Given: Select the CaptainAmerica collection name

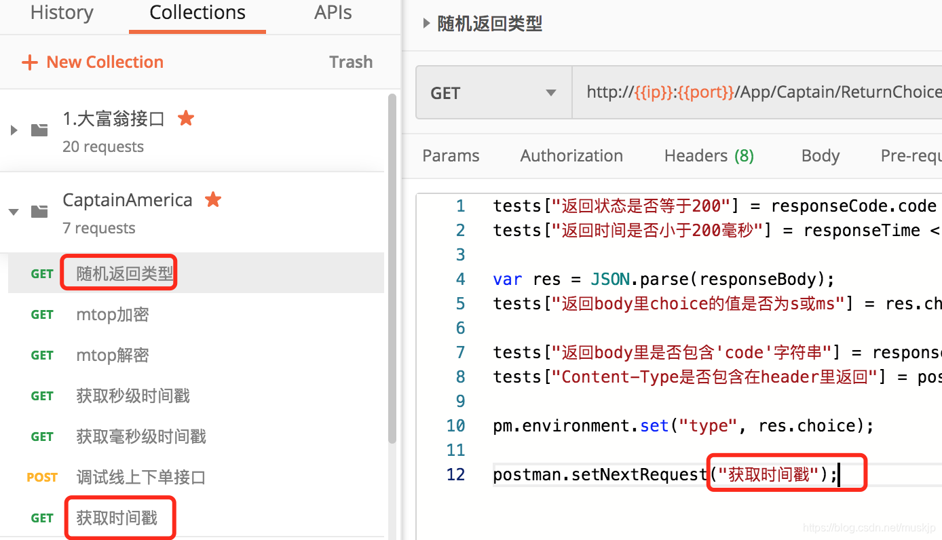Looking at the screenshot, I should [128, 201].
